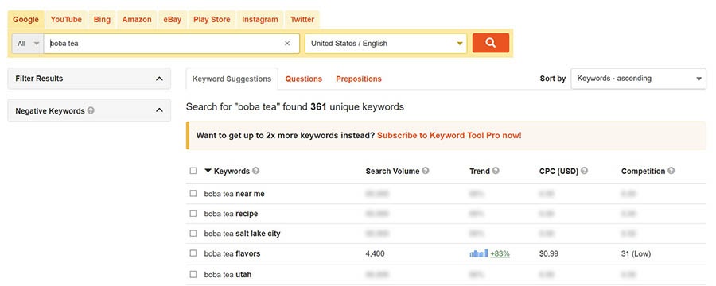Click the Competition column help icon
The image size is (716, 286).
pos(671,171)
